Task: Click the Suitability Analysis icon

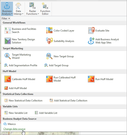Action: click(x=49, y=41)
